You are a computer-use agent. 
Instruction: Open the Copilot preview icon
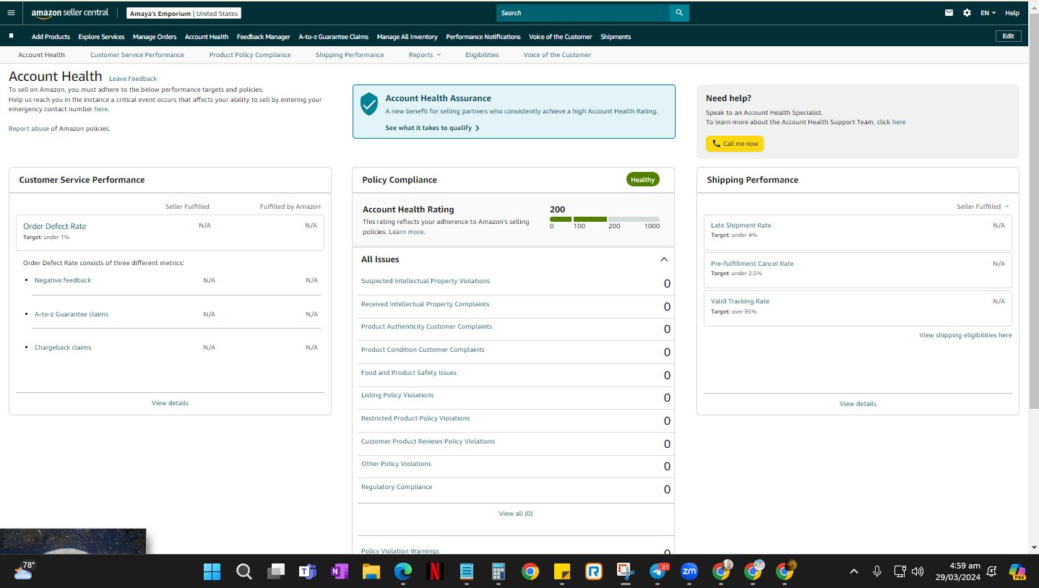click(x=1017, y=571)
